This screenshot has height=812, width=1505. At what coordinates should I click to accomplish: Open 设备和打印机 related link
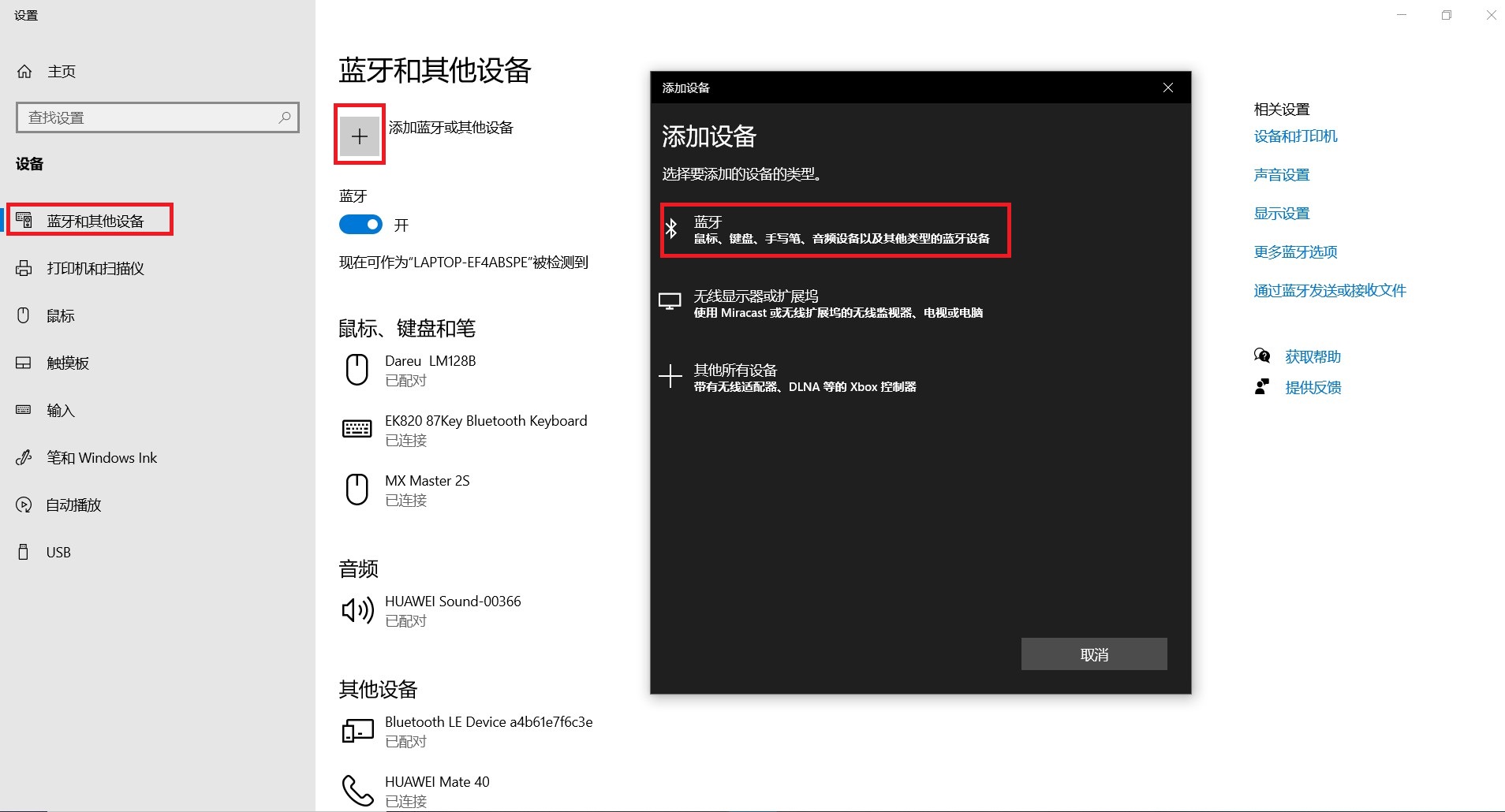tap(1295, 136)
